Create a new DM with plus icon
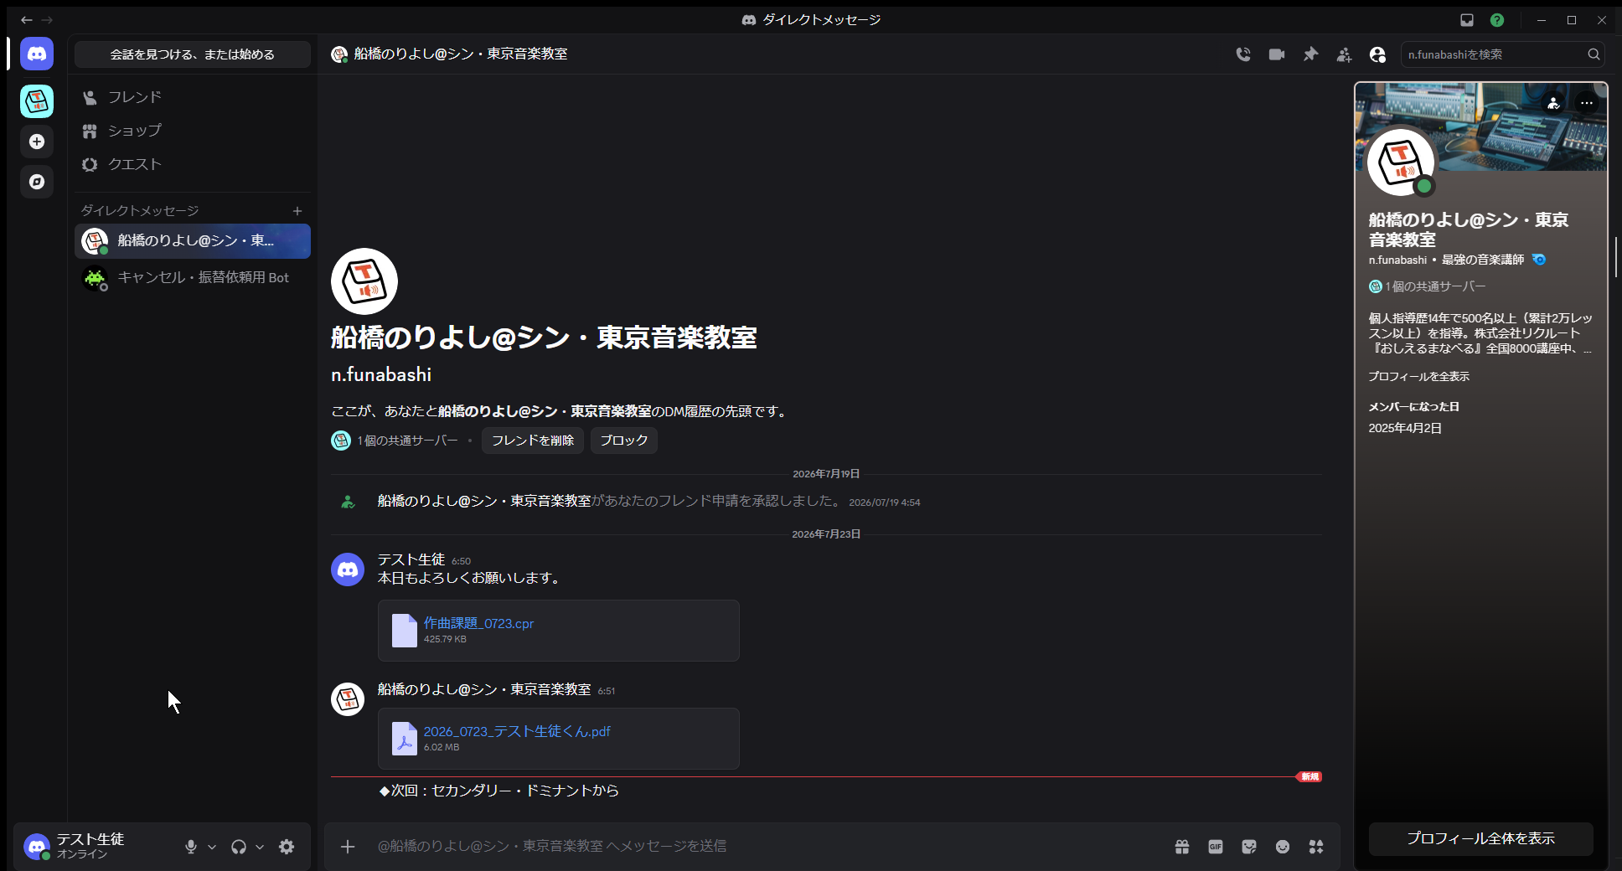The height and width of the screenshot is (871, 1622). 297,211
